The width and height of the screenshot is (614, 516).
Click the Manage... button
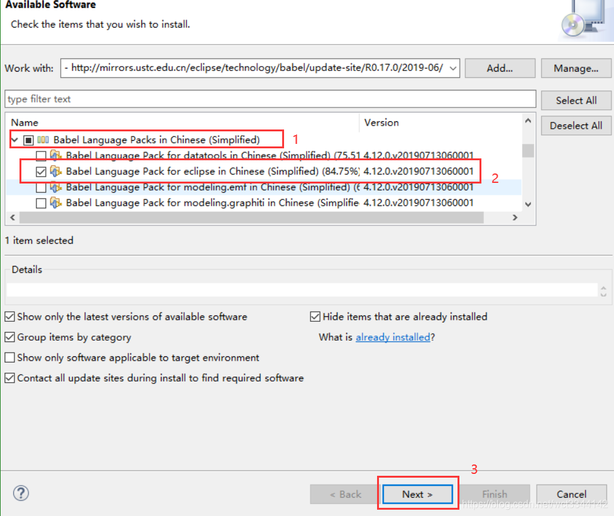coord(576,68)
